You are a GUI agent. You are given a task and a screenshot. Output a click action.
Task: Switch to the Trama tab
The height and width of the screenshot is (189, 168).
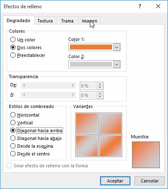67,21
